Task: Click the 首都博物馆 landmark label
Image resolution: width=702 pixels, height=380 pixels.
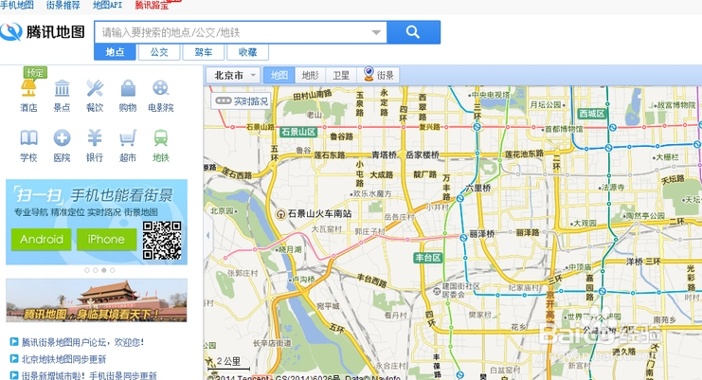Action: click(x=563, y=129)
